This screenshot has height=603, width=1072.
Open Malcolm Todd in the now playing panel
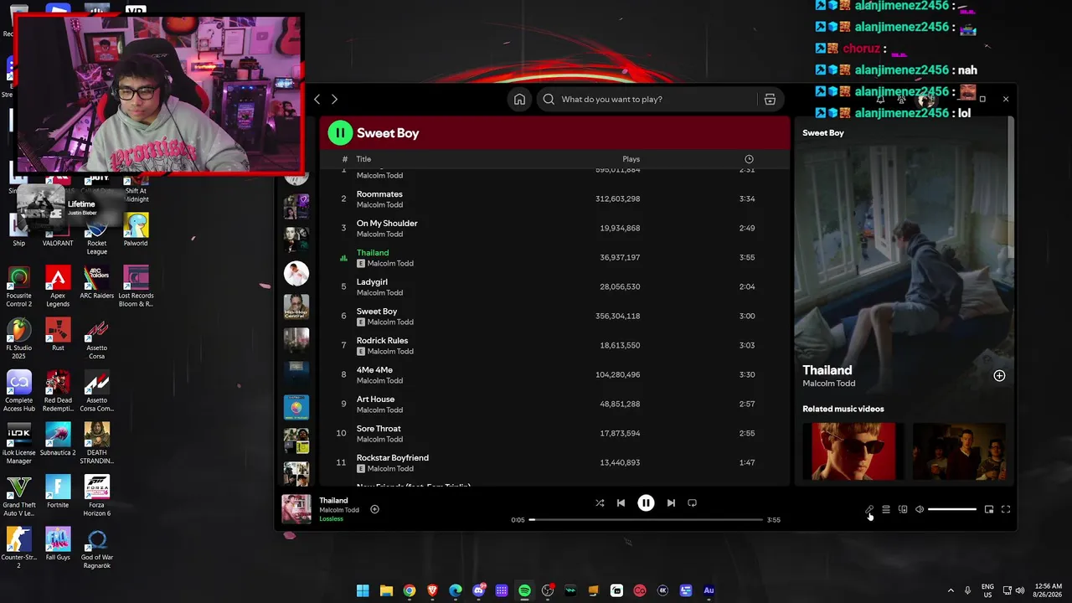[x=829, y=384]
